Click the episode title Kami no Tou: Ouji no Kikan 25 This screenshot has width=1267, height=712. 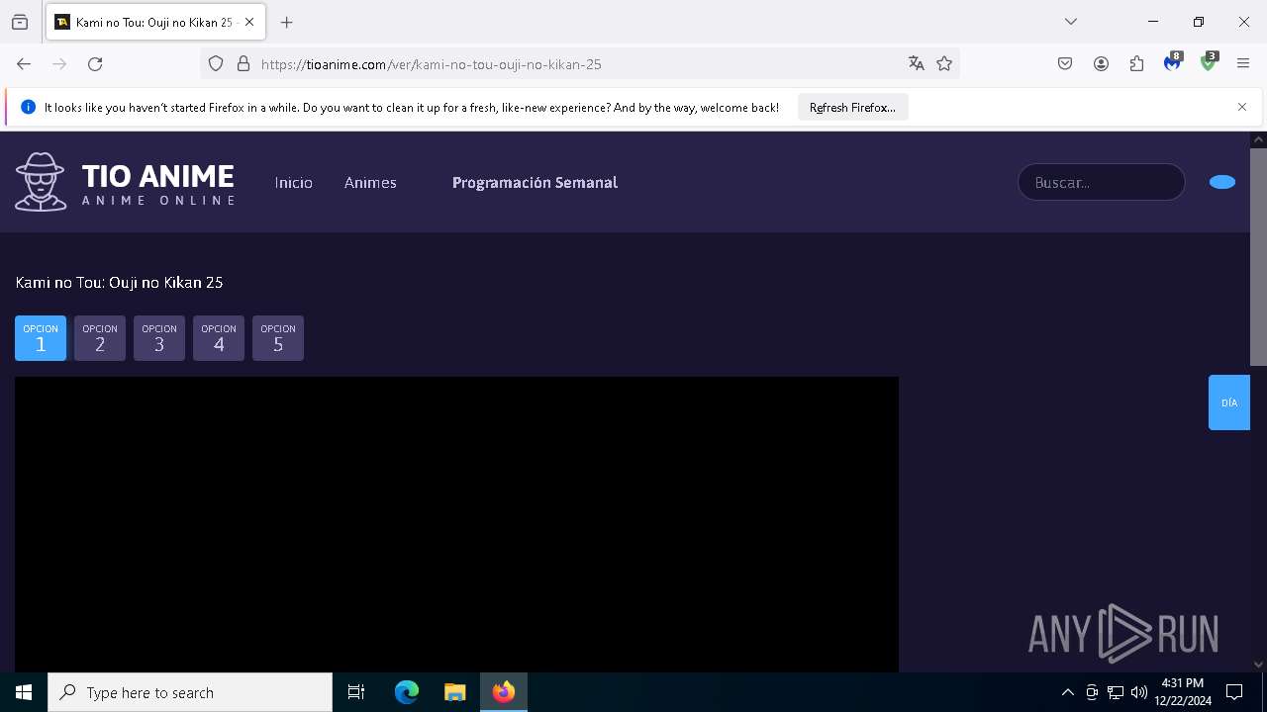(119, 283)
